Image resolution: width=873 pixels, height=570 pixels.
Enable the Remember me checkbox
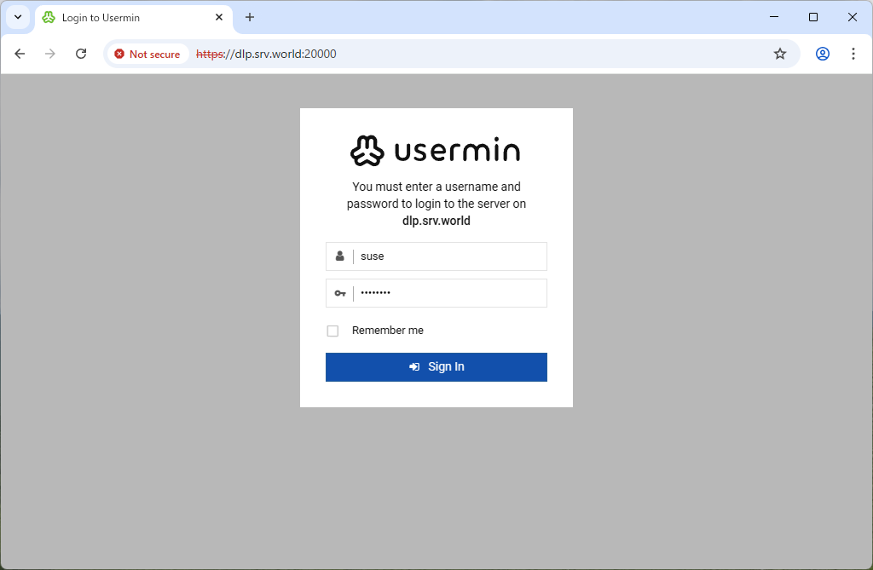332,331
